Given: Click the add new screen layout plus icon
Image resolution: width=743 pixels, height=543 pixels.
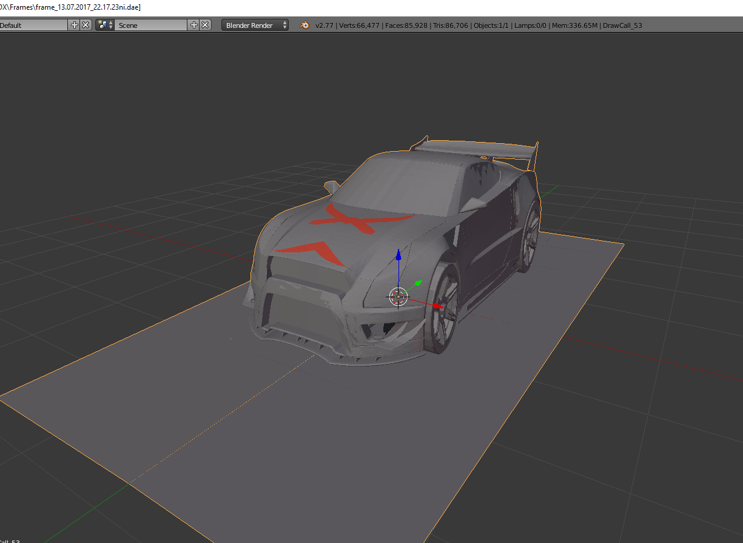Looking at the screenshot, I should [75, 25].
